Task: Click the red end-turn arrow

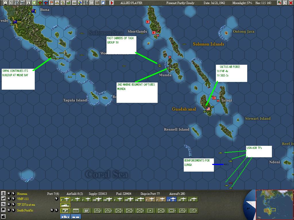Action: tap(112, 3)
